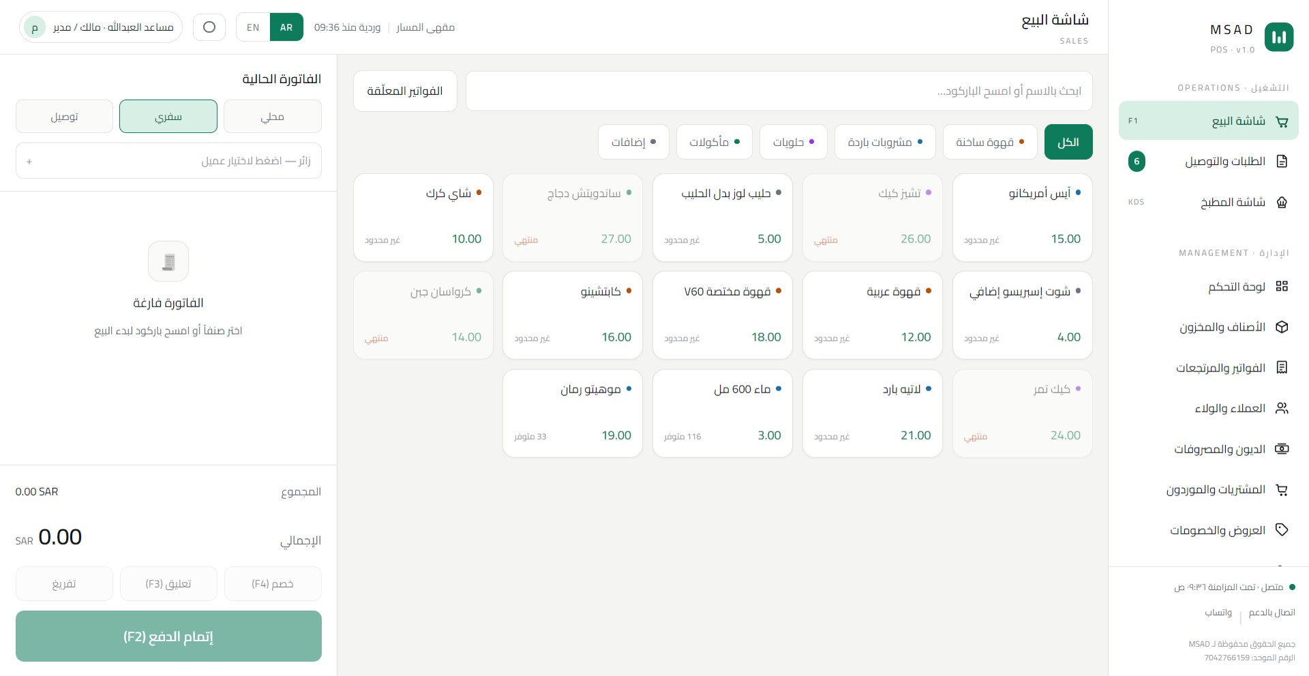
Task: Open the زائر customer selector
Action: click(x=168, y=161)
